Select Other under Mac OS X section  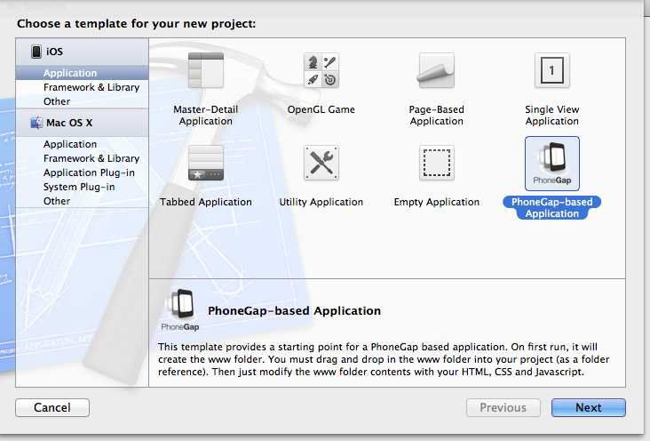pyautogui.click(x=82, y=201)
